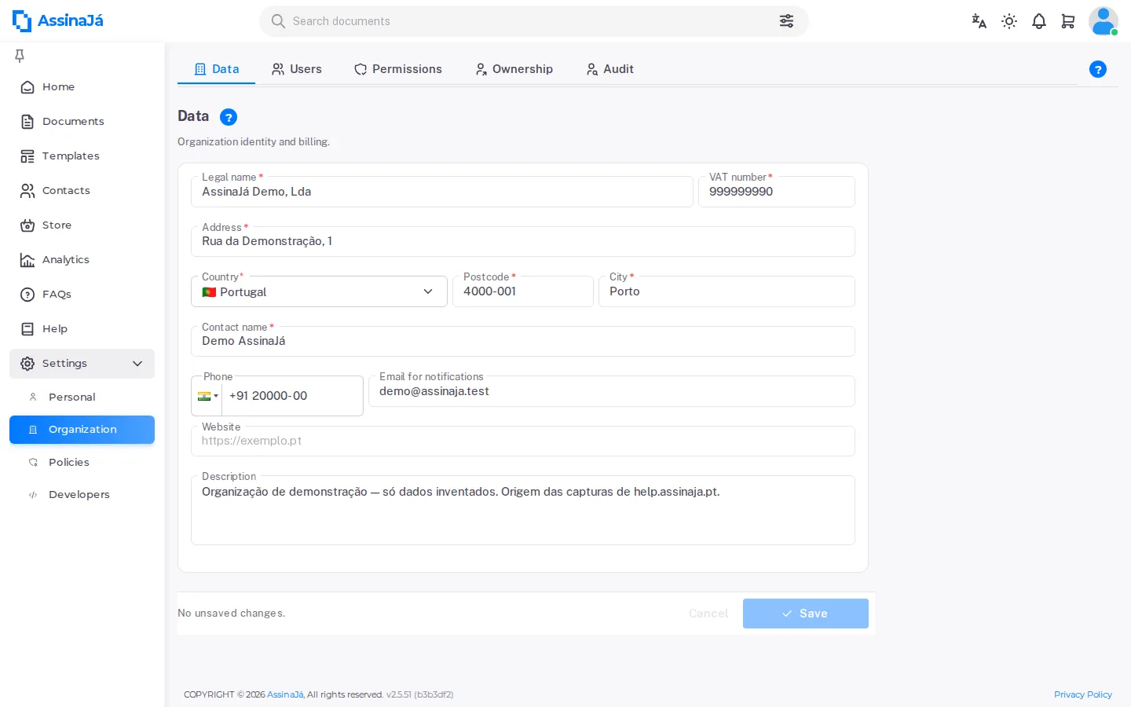Open the phone country code flag selector
Screen dimensions: 1131x707
pos(207,397)
